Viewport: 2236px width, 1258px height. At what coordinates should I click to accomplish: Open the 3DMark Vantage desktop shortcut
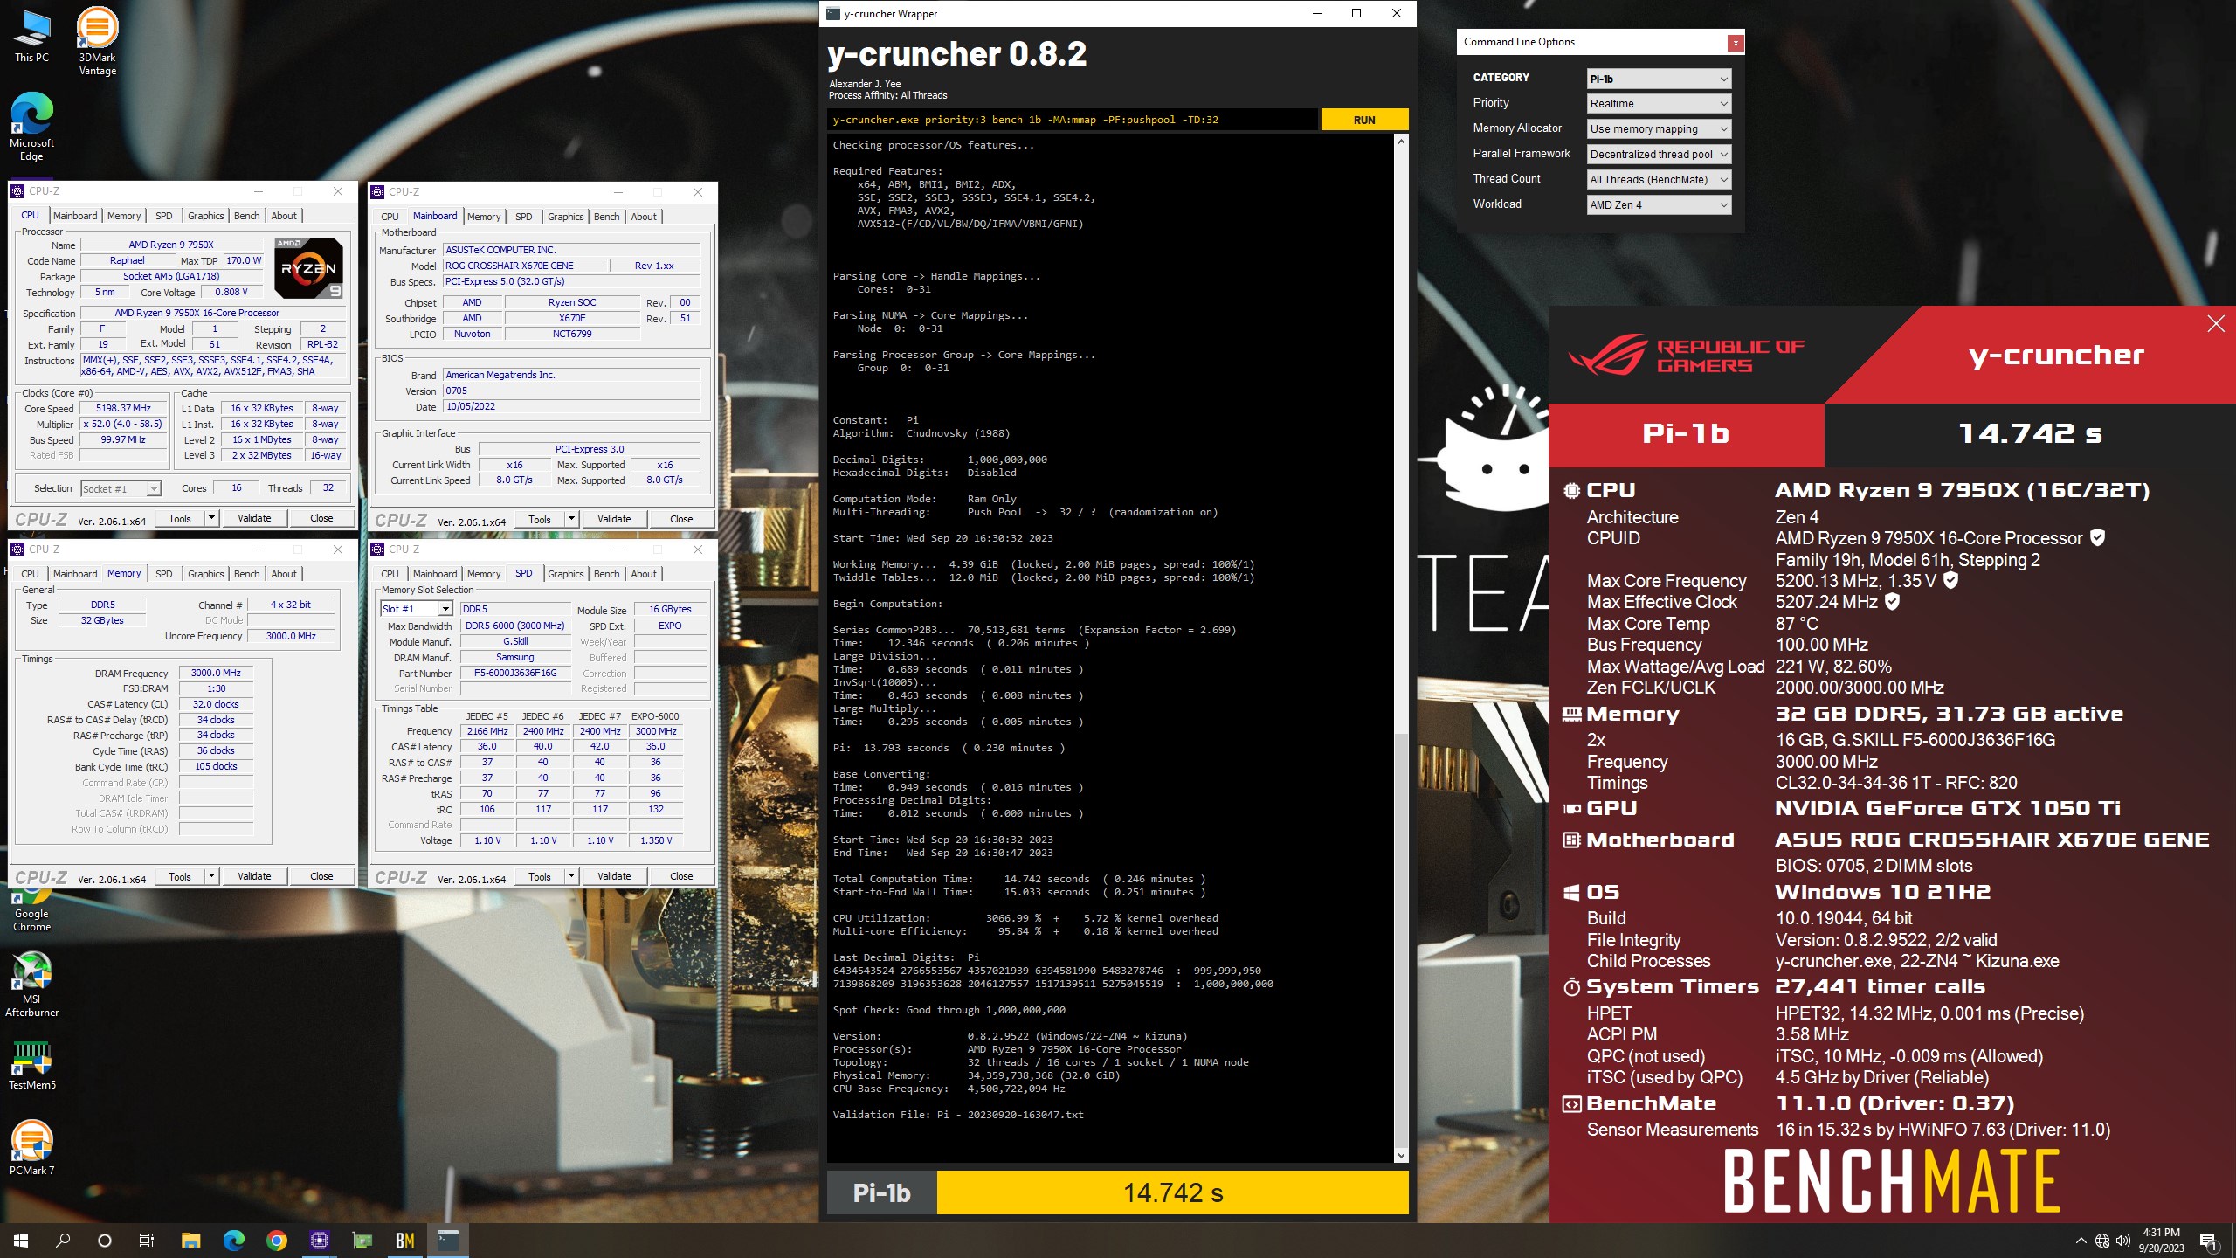click(x=97, y=41)
